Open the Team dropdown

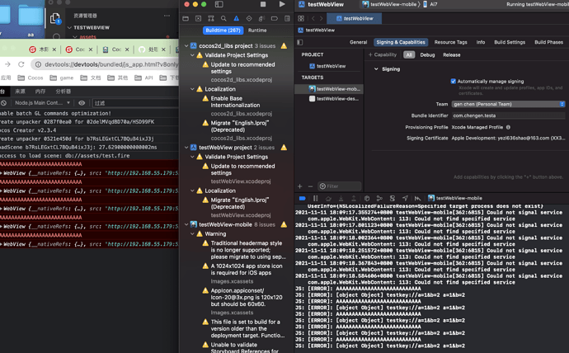point(507,104)
